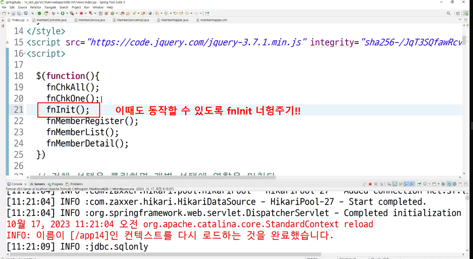Open the Debug configurations dropdown arrow
Image resolution: width=473 pixels, height=259 pixels.
pyautogui.click(x=58, y=14)
